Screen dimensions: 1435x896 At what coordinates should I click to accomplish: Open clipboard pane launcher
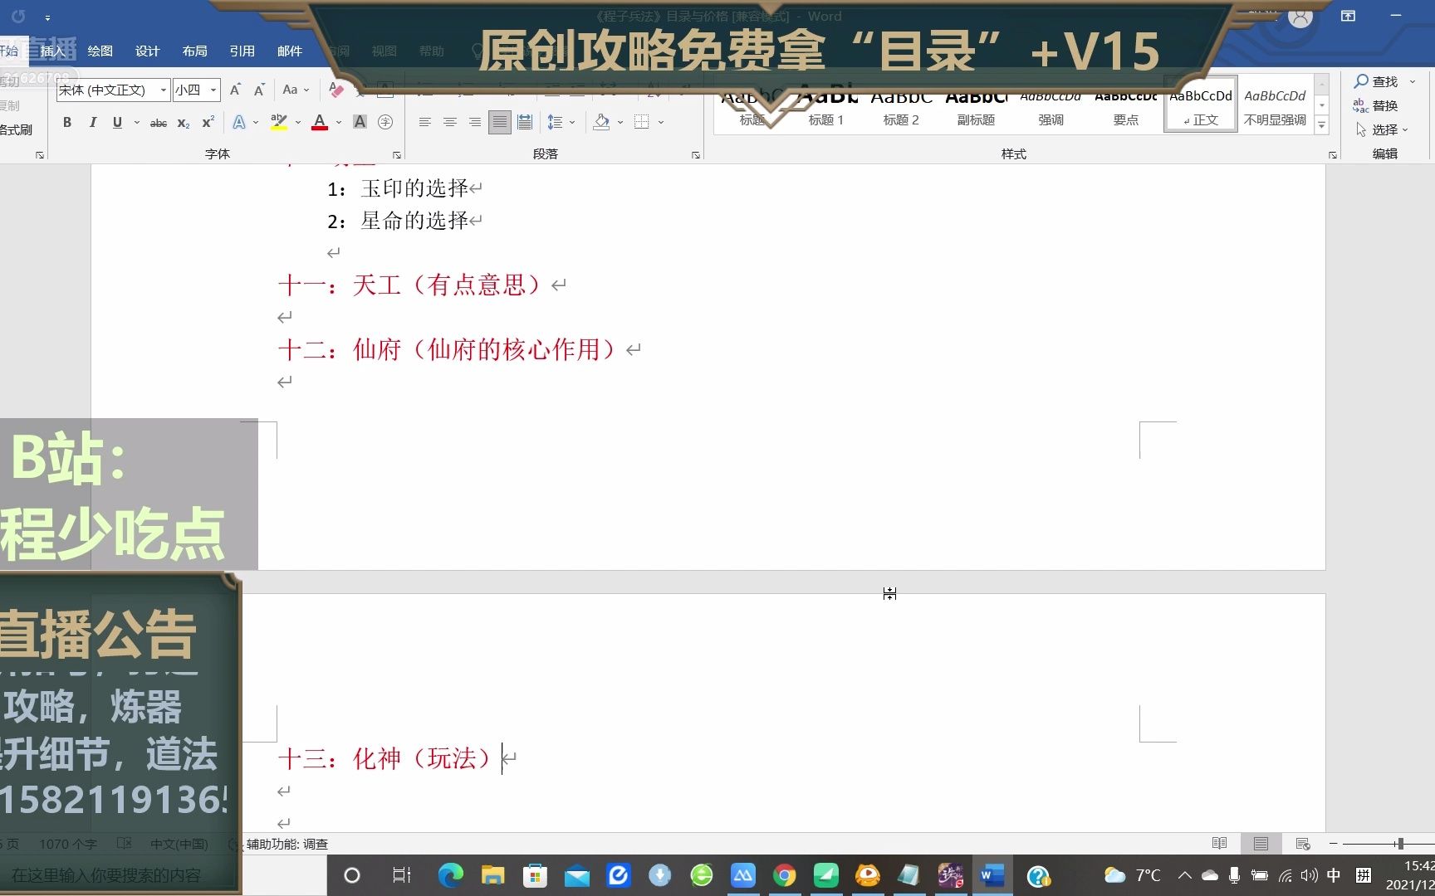click(40, 155)
